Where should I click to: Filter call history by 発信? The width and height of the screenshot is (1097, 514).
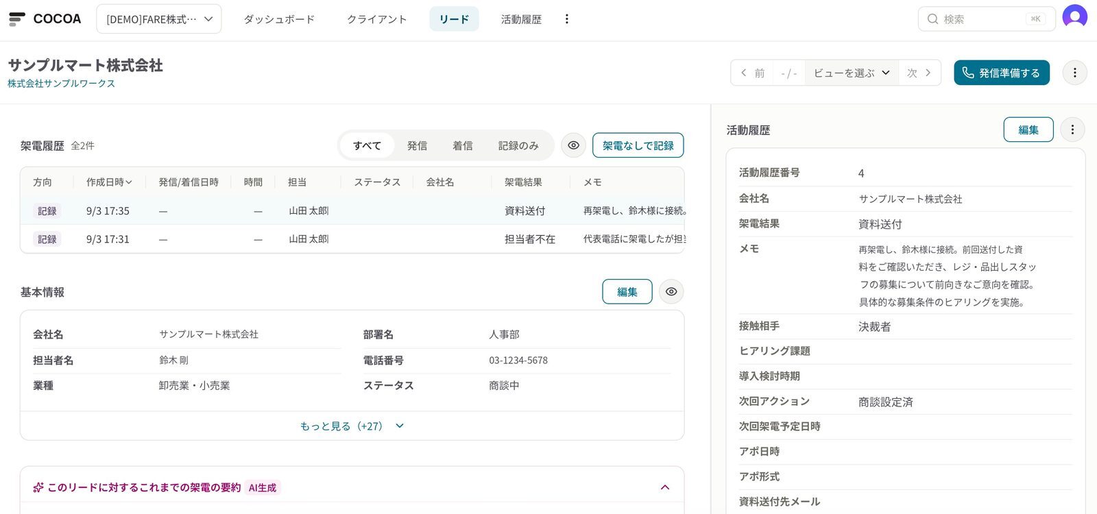(417, 145)
